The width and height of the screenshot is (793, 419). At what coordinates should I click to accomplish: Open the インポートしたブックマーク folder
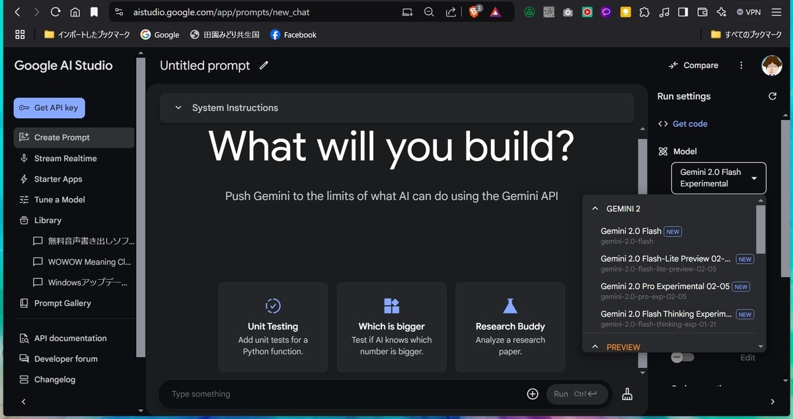[x=88, y=34]
